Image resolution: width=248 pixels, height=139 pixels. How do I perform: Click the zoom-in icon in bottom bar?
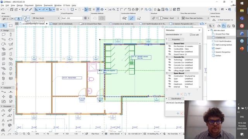(24, 134)
